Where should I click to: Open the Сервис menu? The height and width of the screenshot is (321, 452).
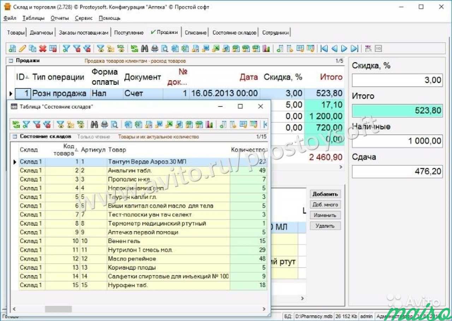point(84,18)
